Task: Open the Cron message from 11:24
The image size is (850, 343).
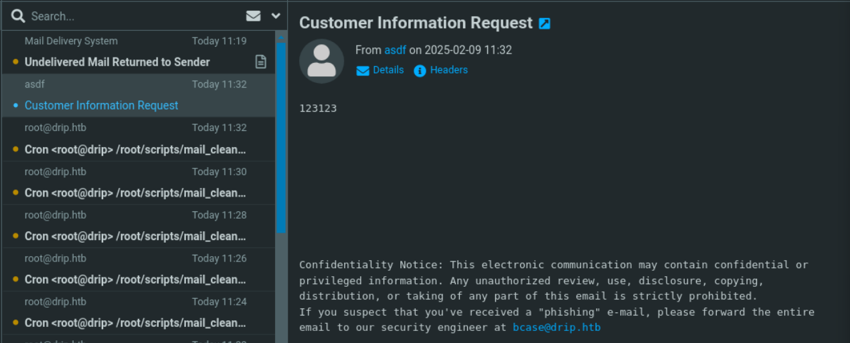Action: (135, 323)
